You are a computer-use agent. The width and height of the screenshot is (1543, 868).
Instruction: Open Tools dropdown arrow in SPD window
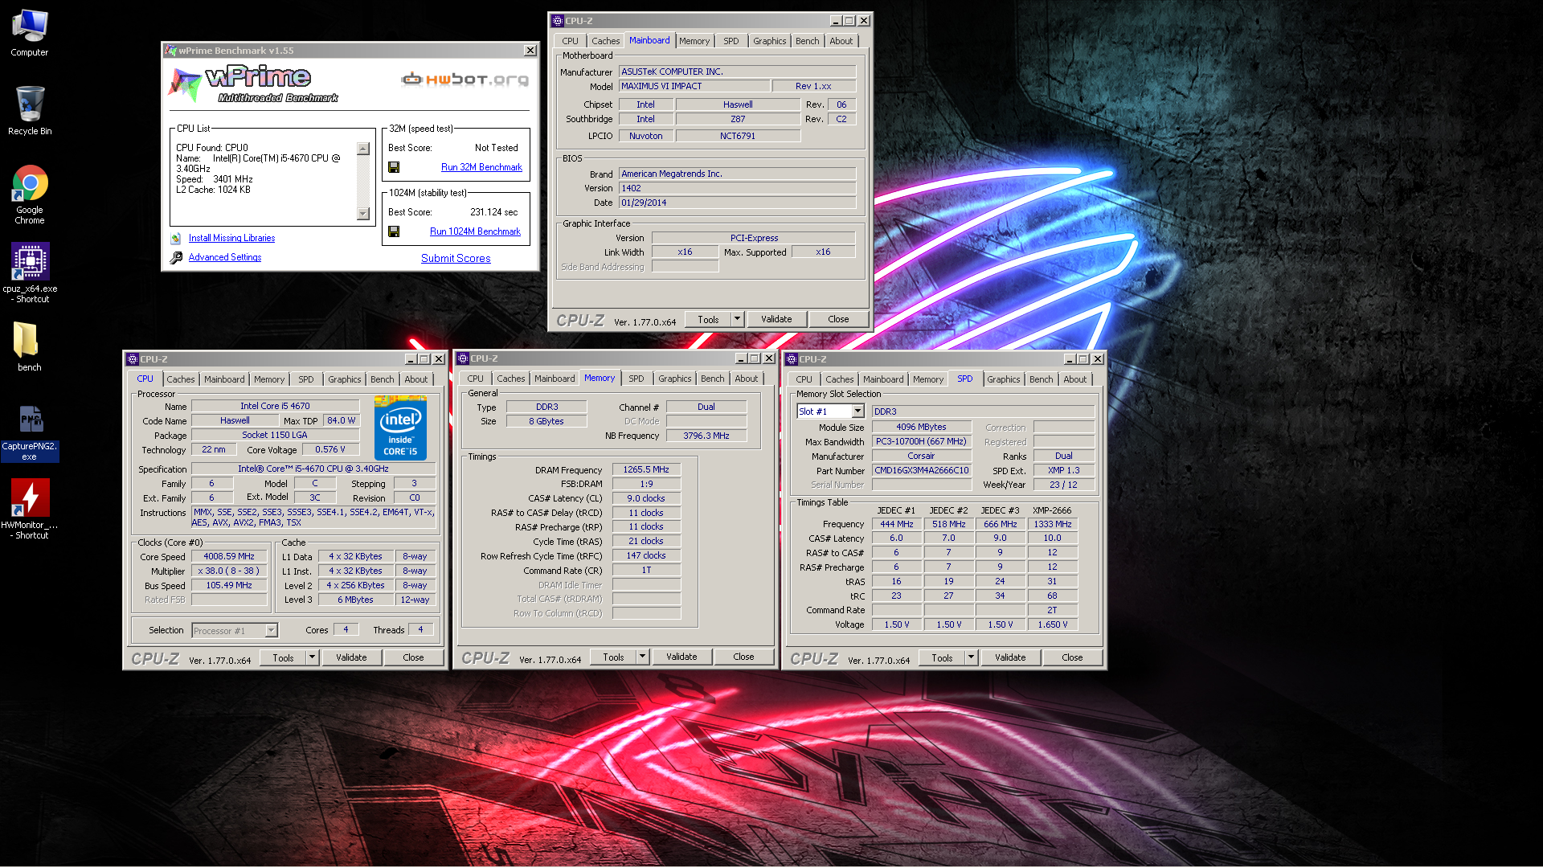coord(971,657)
